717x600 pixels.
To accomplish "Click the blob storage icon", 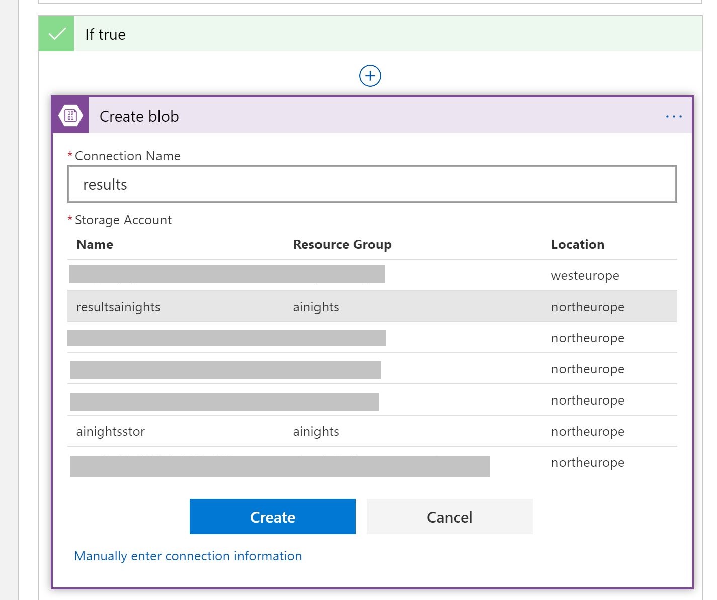I will [70, 116].
